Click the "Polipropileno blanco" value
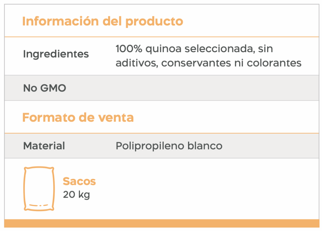Image resolution: width=322 pixels, height=231 pixels. [x=169, y=146]
